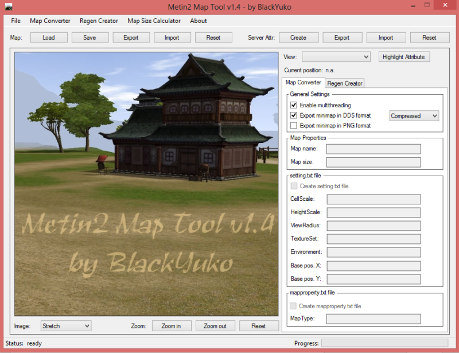Zoom out of the map preview
The width and height of the screenshot is (459, 353).
215,325
